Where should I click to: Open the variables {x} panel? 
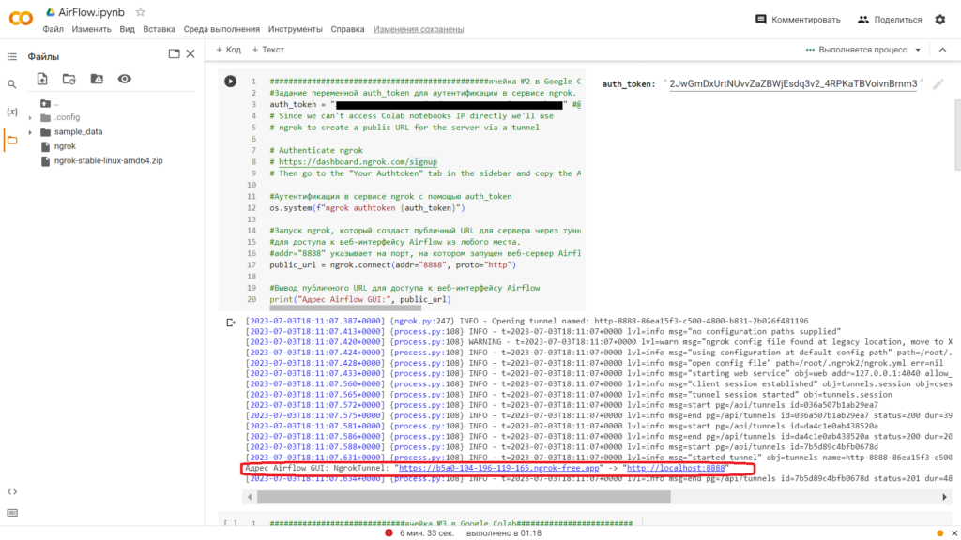[x=11, y=112]
